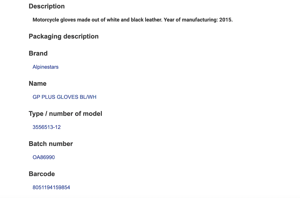Open the Alpinestars brand link
Screen dimensions: 300x198
coord(45,67)
